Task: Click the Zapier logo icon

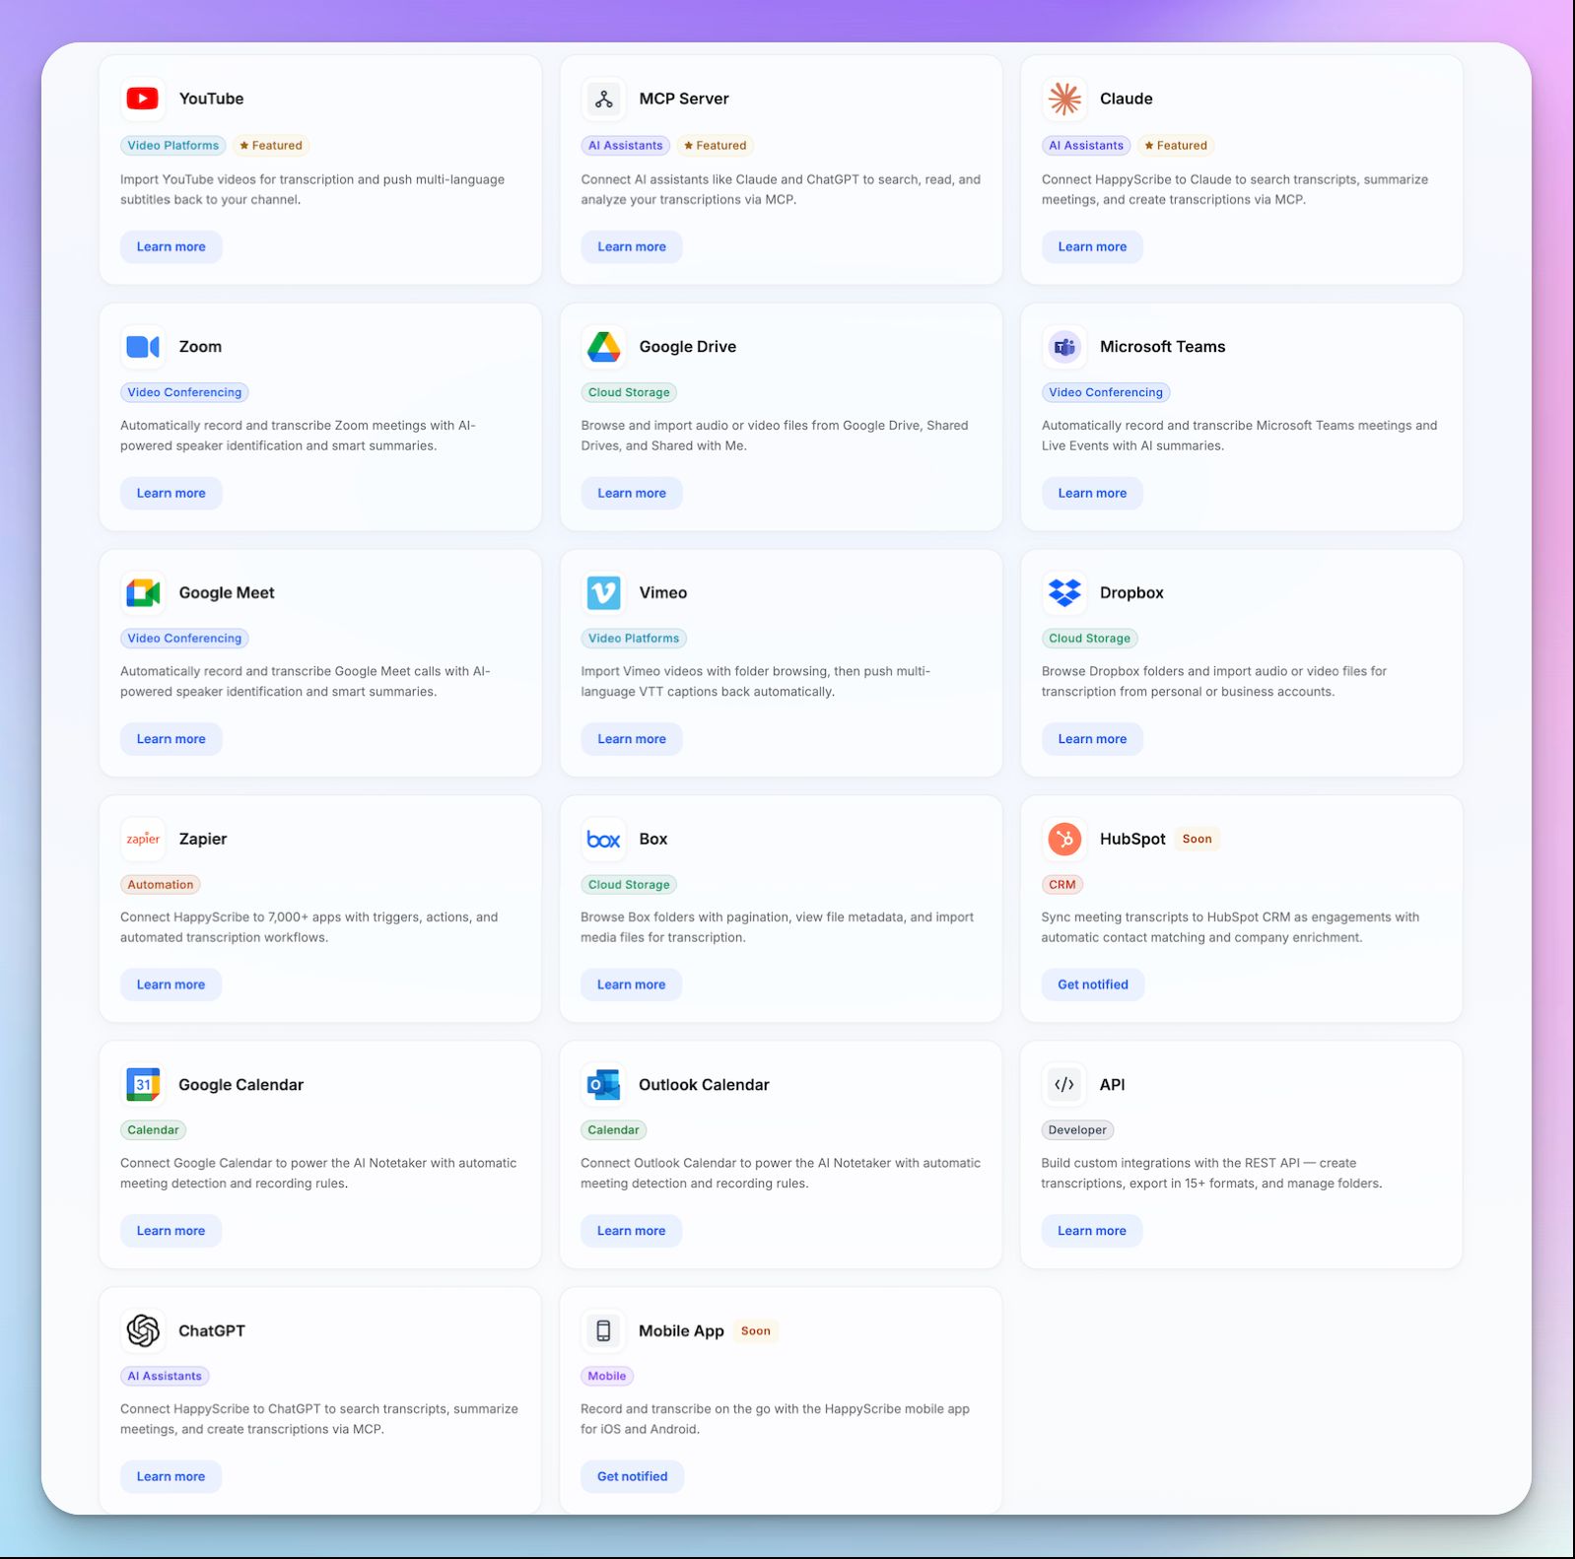Action: (143, 839)
